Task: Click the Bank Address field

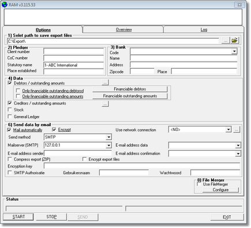Action: point(183,65)
